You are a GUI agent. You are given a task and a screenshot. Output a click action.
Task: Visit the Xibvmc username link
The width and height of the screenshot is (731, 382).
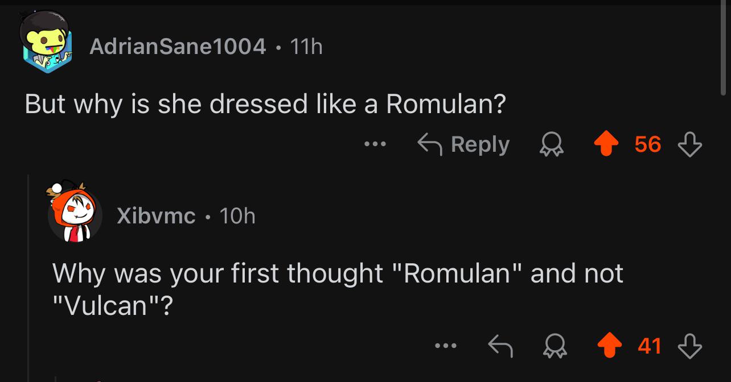[156, 216]
